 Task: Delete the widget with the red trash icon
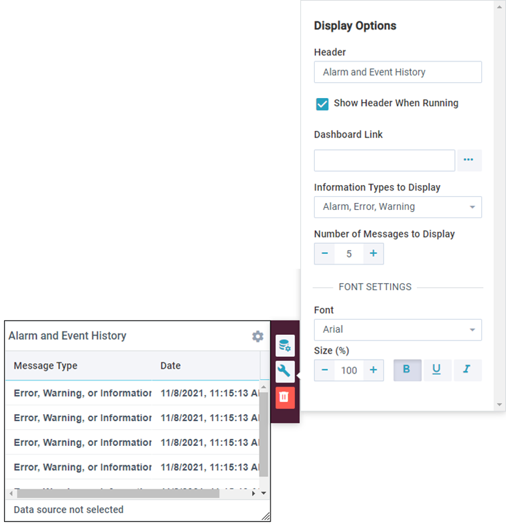pos(285,398)
